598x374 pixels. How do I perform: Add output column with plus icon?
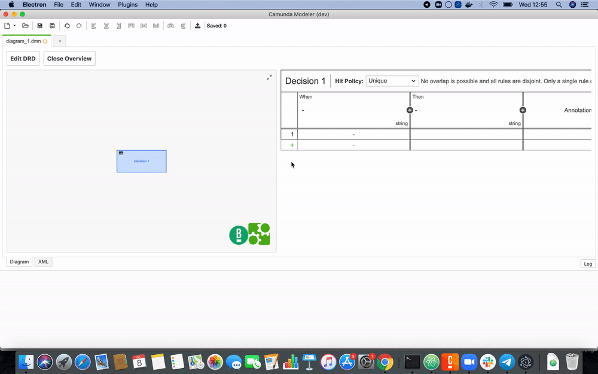click(523, 110)
